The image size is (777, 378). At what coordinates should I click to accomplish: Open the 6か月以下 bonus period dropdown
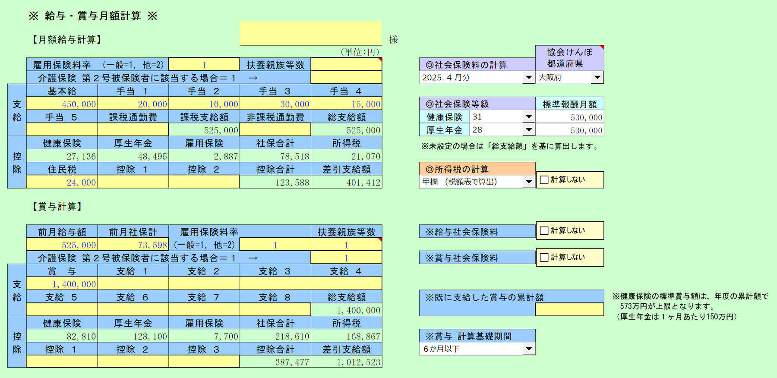point(528,349)
